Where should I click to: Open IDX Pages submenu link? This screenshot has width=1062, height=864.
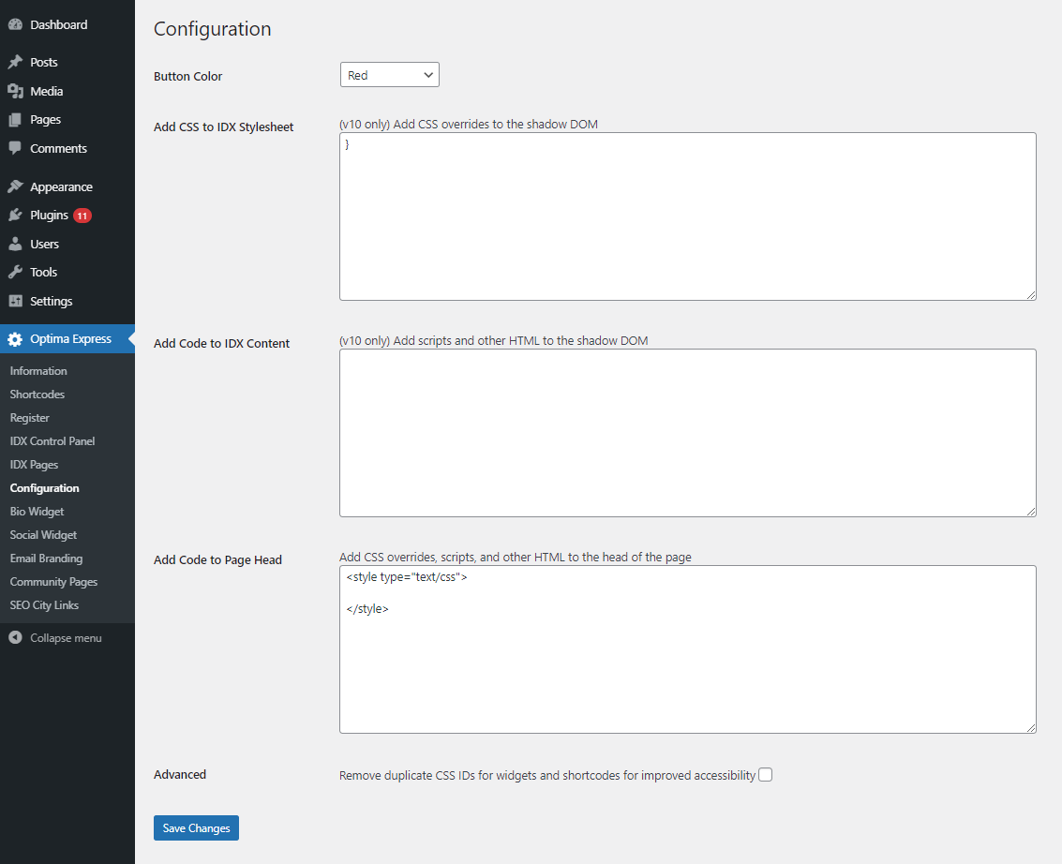click(x=34, y=465)
